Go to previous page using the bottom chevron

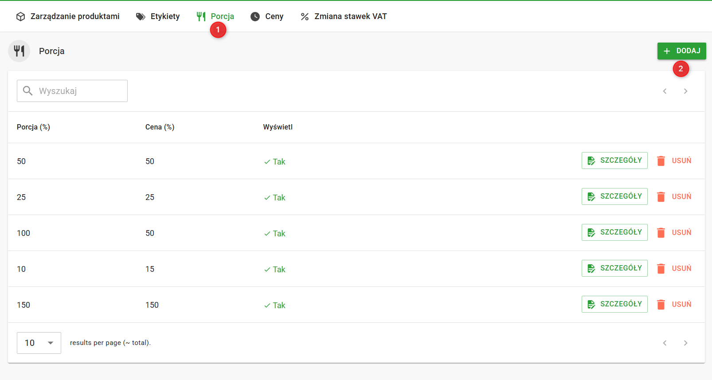(x=665, y=343)
